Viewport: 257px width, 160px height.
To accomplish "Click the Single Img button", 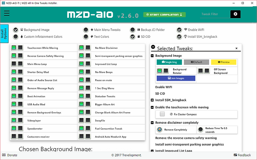I will click(169, 62).
